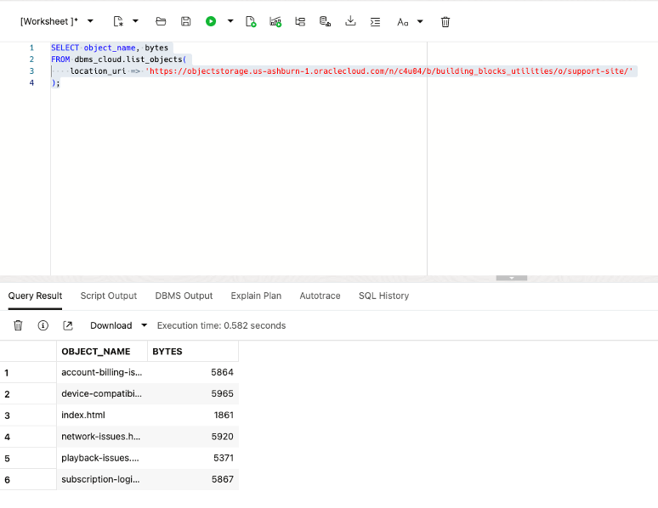The height and width of the screenshot is (508, 658).
Task: Select the playback-issues.... cell
Action: 102,458
